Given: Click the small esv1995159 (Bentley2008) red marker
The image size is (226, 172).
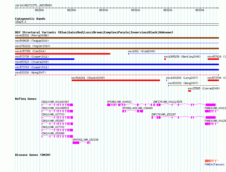Looking at the screenshot, I should point(165,59).
